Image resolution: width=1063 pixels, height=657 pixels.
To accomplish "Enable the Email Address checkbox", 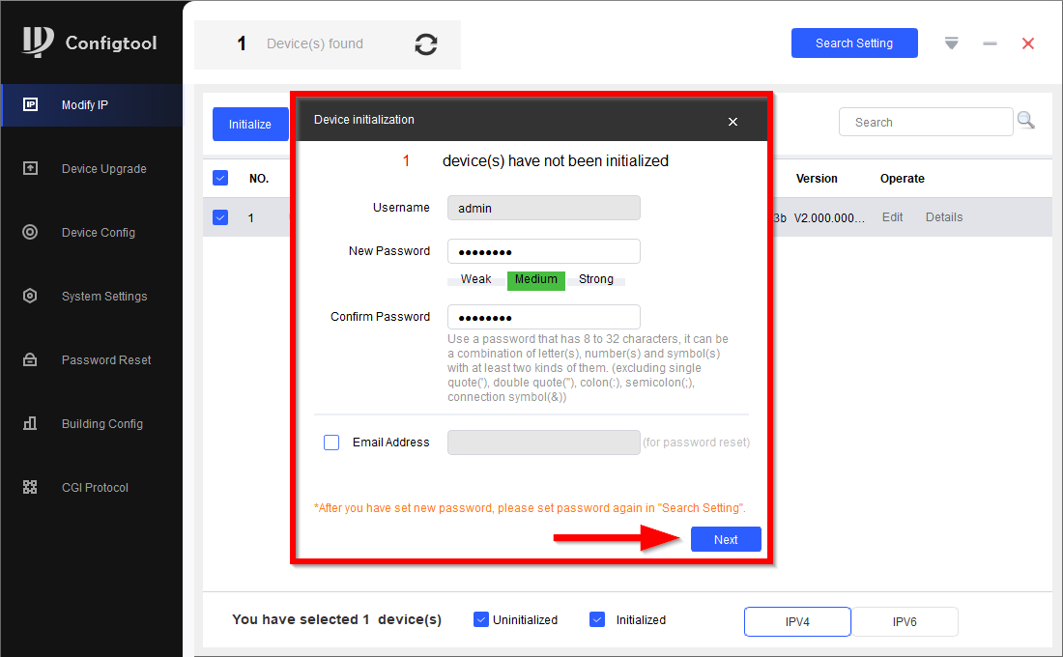I will pyautogui.click(x=331, y=443).
